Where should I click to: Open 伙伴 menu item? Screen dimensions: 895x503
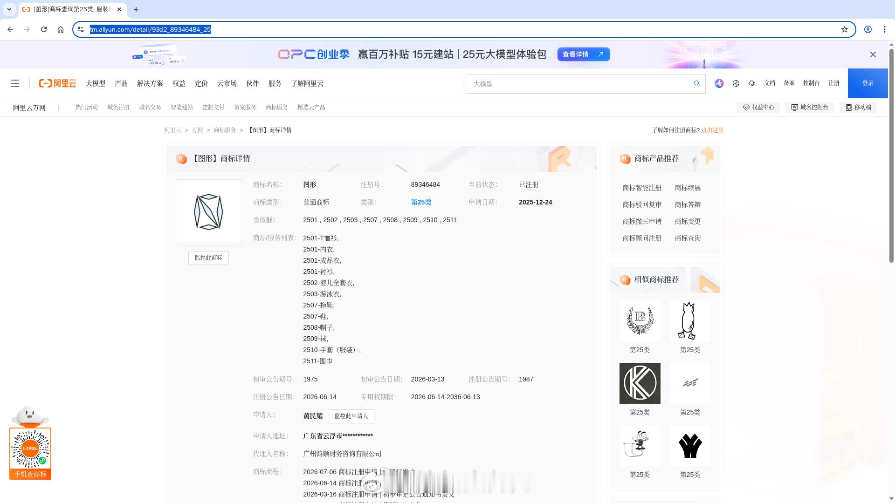pyautogui.click(x=253, y=83)
